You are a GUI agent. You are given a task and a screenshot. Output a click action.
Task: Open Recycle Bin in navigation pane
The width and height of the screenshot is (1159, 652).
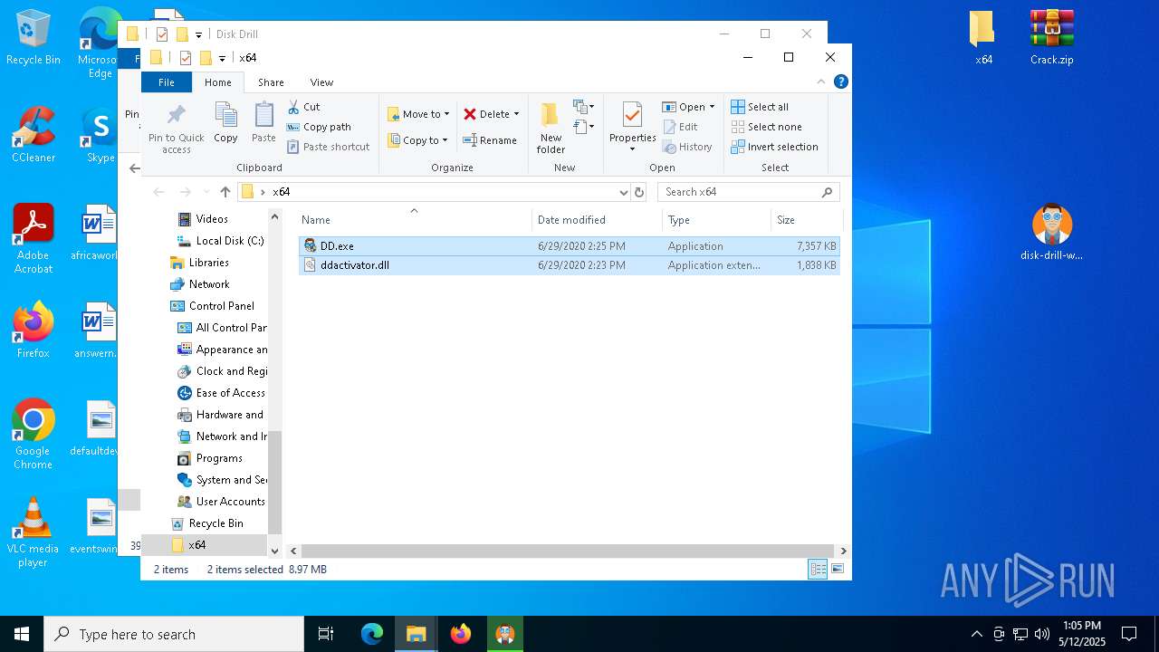(x=216, y=523)
